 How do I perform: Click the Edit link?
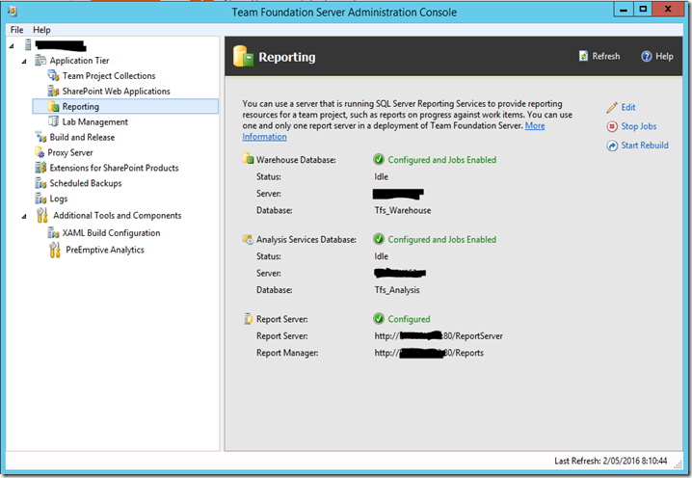628,107
